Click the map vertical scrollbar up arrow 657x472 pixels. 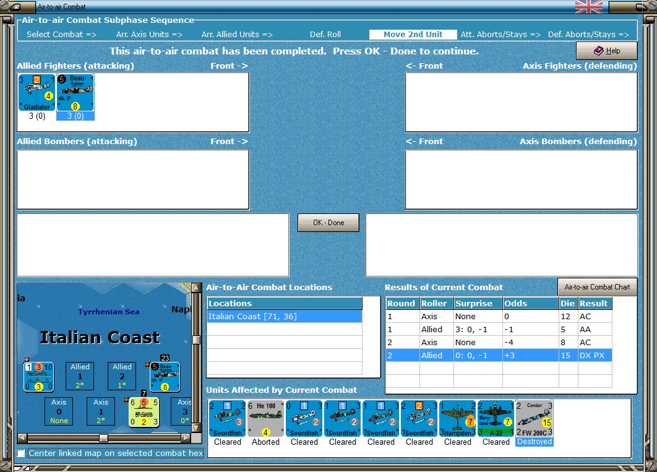point(195,288)
